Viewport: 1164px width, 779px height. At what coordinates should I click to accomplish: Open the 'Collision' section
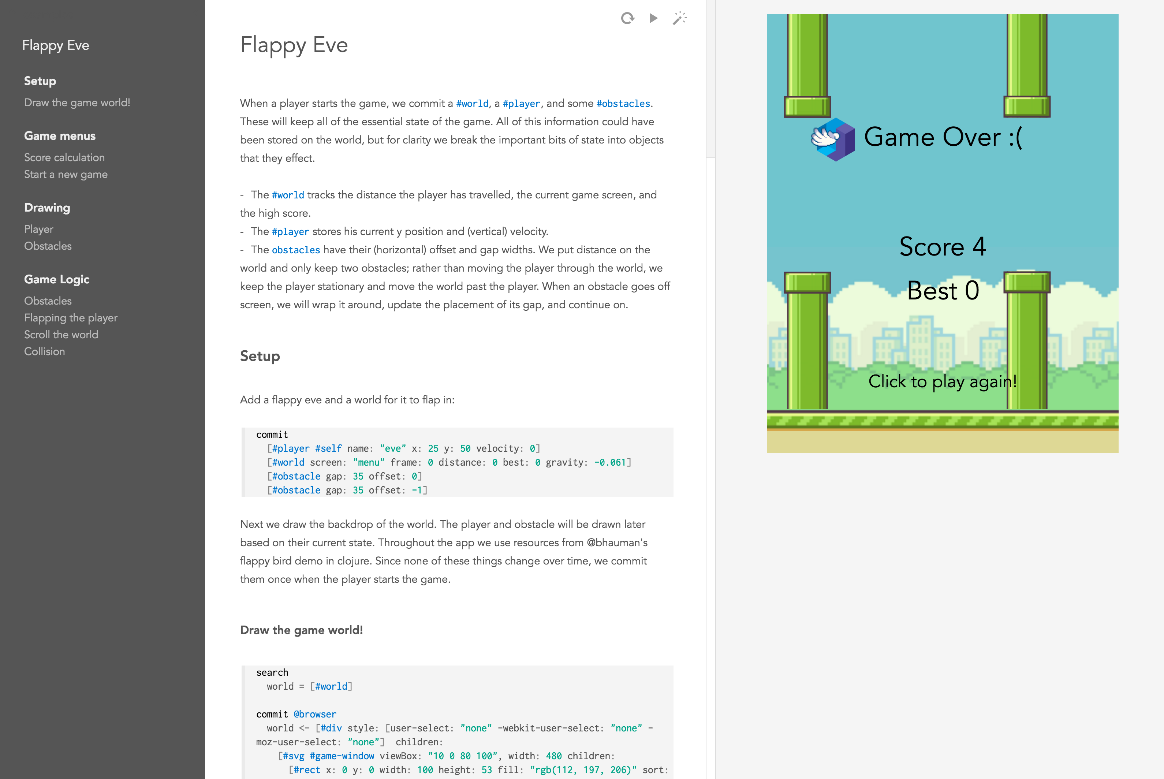[44, 351]
